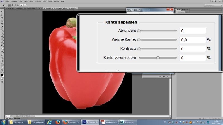
Task: Click the Kontrast percentage input field
Action: click(193, 49)
